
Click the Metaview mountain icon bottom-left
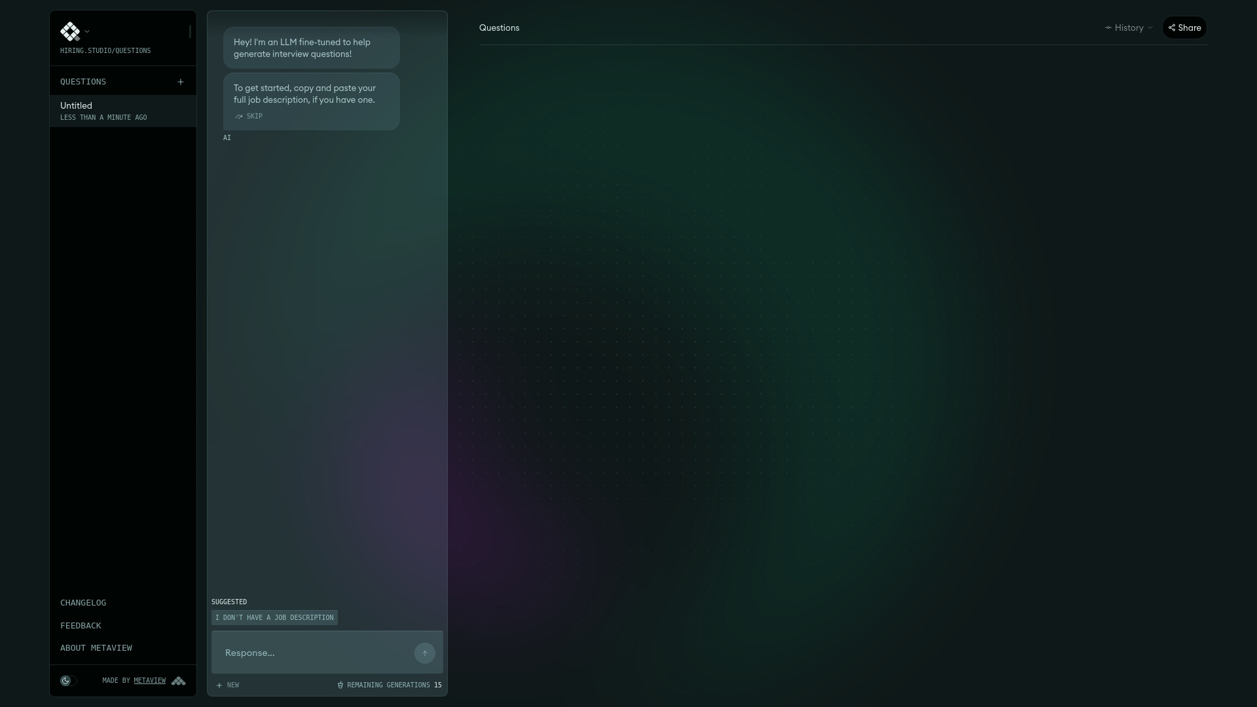pos(179,680)
